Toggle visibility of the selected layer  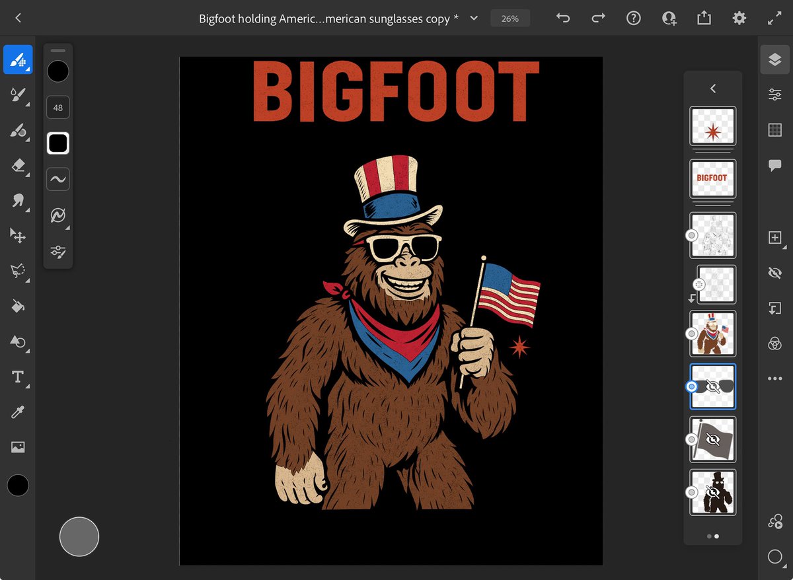[775, 273]
